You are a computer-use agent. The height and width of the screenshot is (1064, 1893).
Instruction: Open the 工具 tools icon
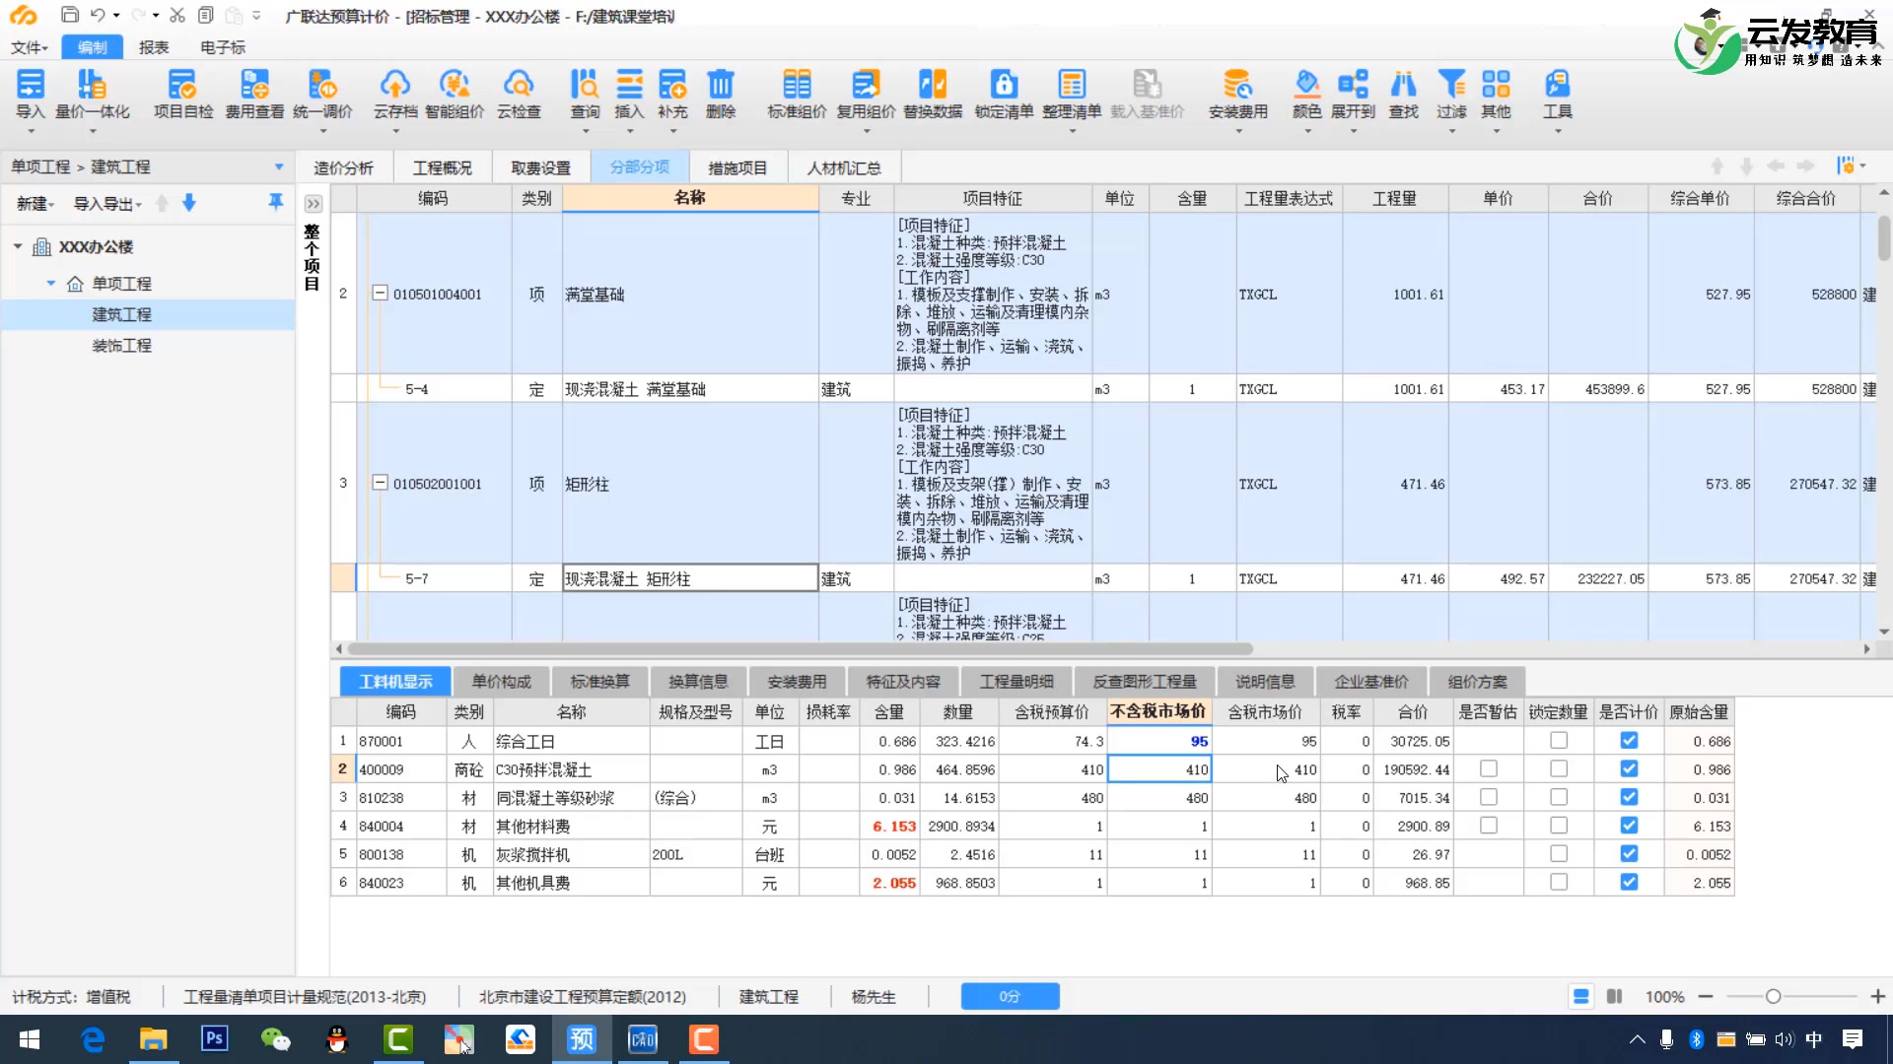(x=1558, y=95)
